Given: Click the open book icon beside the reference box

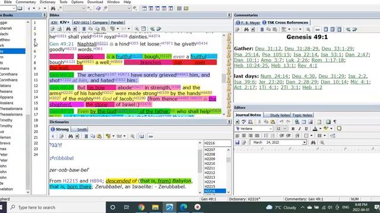Looking at the screenshot, I should (x=20, y=8).
